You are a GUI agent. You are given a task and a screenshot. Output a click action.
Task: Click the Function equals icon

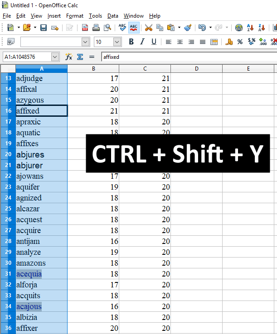pos(92,57)
